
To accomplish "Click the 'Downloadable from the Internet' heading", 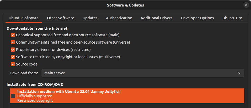I will pyautogui.click(x=37, y=28).
